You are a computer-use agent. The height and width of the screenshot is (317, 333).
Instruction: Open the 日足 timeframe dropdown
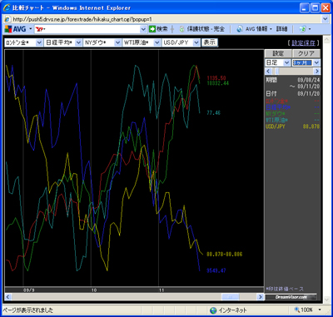(x=287, y=62)
